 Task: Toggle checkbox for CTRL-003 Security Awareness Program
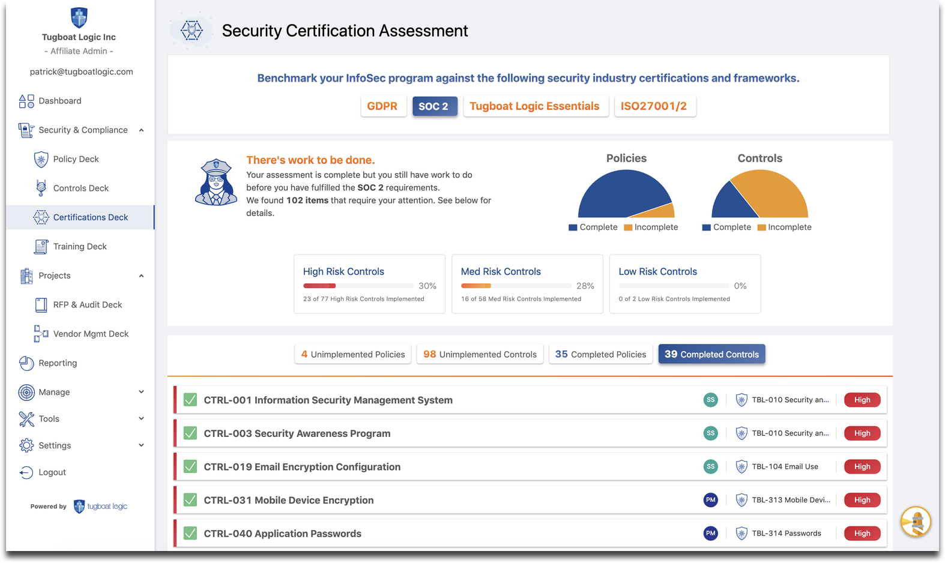tap(190, 433)
